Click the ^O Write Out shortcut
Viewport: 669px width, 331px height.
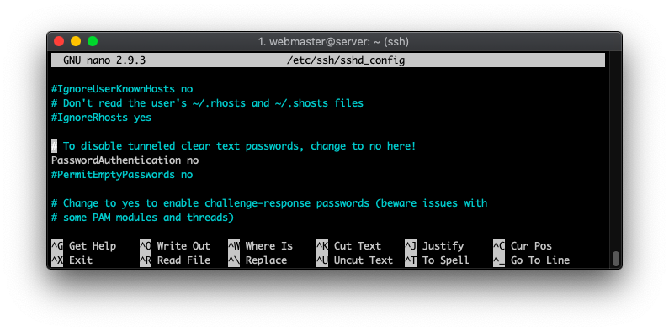pyautogui.click(x=175, y=246)
